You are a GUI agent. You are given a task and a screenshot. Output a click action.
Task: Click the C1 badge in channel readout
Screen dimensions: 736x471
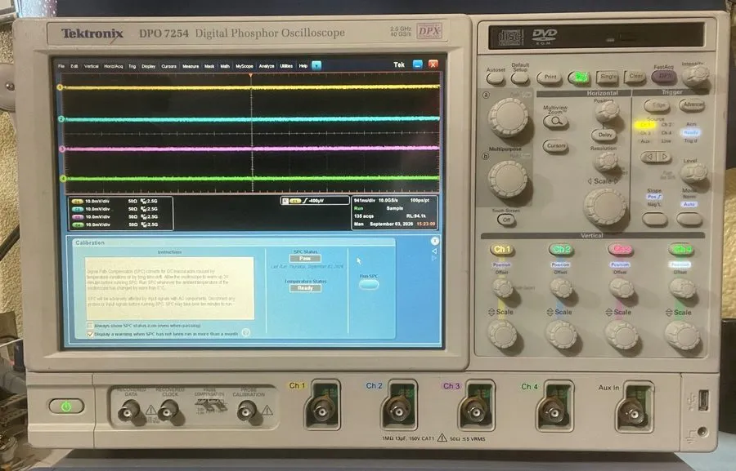pyautogui.click(x=77, y=202)
